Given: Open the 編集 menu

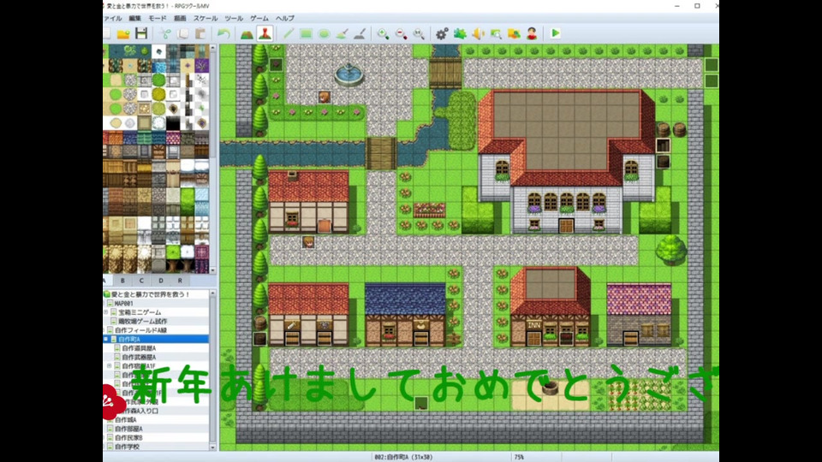Looking at the screenshot, I should point(134,18).
